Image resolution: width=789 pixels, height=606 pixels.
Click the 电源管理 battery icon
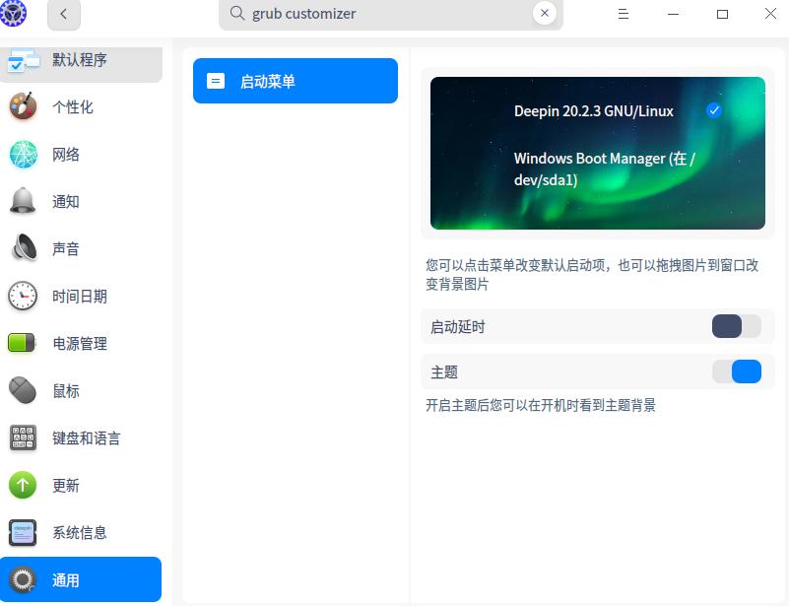22,343
